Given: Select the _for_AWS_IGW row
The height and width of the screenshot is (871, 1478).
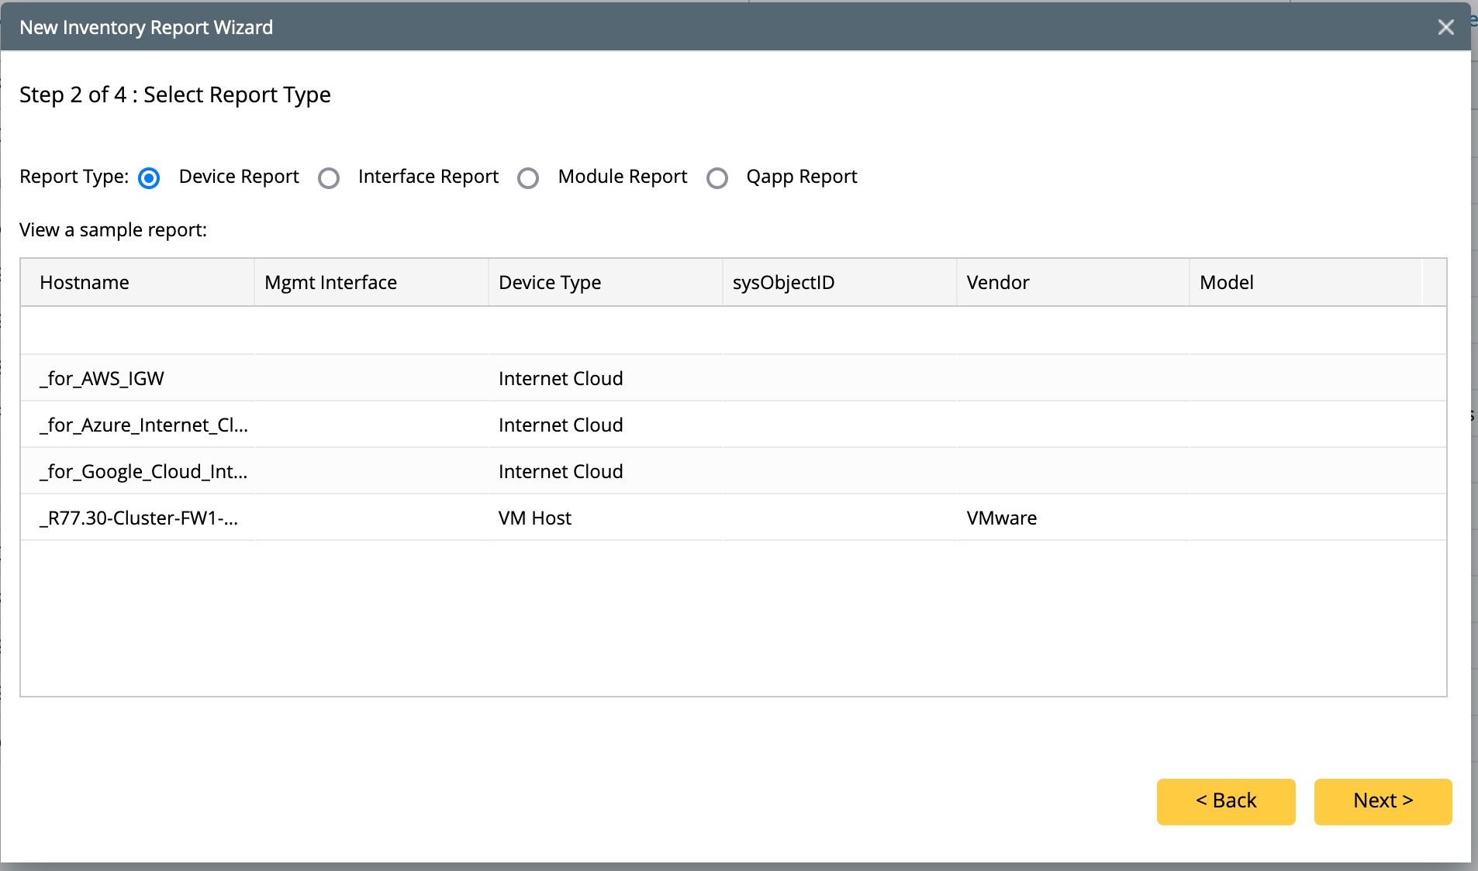Looking at the screenshot, I should tap(102, 378).
